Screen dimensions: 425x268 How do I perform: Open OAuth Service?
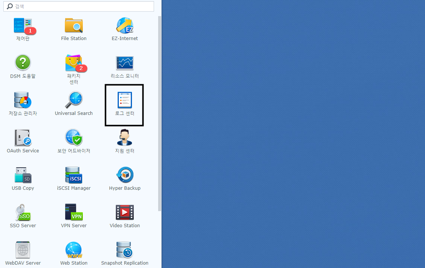pyautogui.click(x=23, y=137)
